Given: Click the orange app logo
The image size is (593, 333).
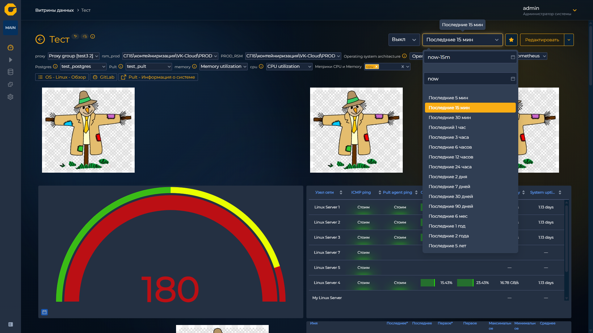Looking at the screenshot, I should click(x=11, y=10).
